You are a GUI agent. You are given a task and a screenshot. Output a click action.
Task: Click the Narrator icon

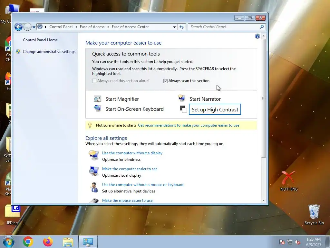coord(181,98)
